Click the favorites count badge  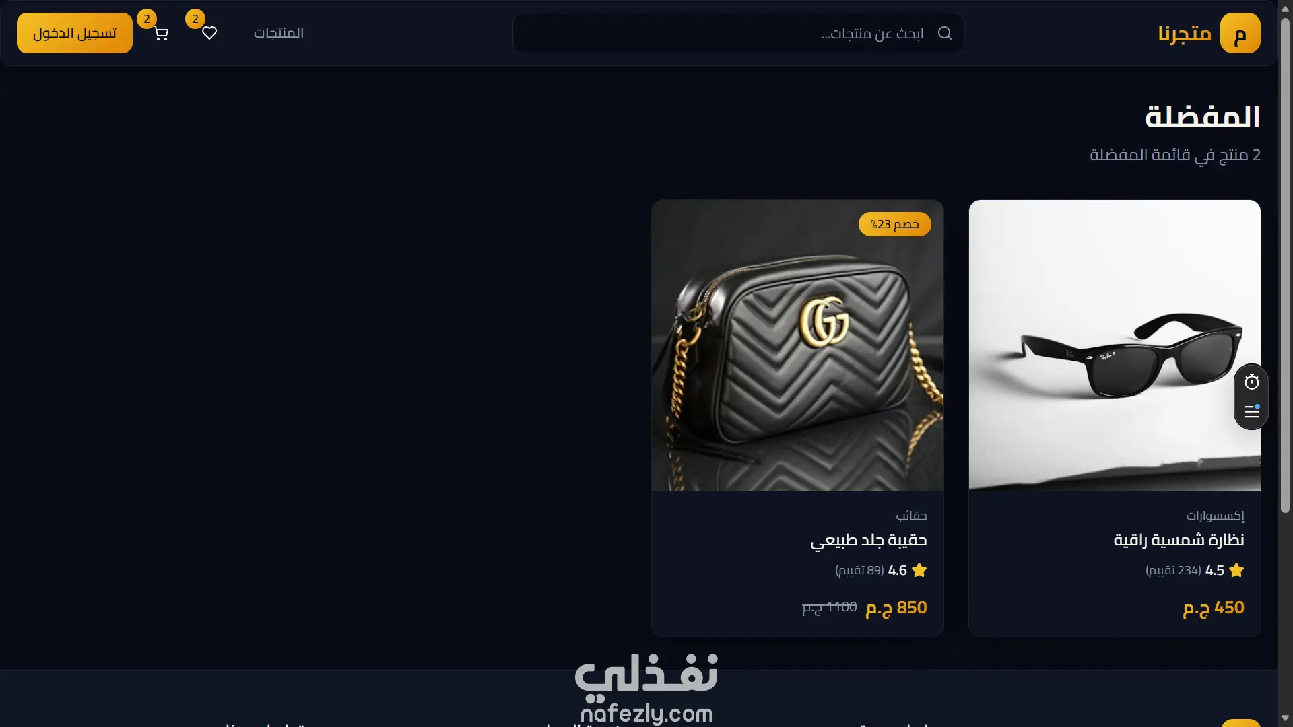pos(195,19)
